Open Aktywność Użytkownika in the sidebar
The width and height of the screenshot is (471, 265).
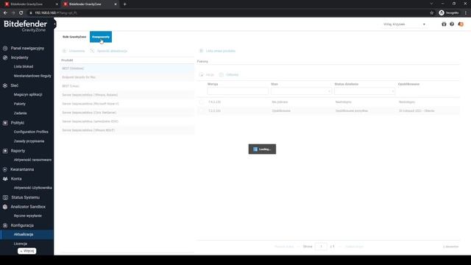32,188
